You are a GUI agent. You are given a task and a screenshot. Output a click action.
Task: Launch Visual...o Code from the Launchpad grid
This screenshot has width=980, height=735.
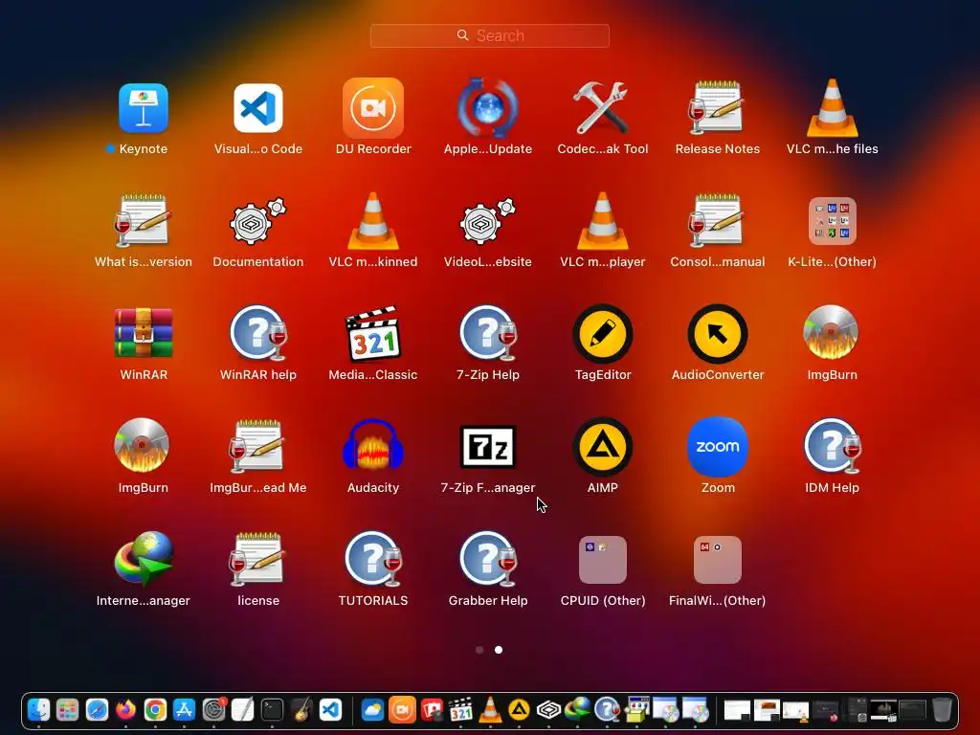tap(258, 108)
